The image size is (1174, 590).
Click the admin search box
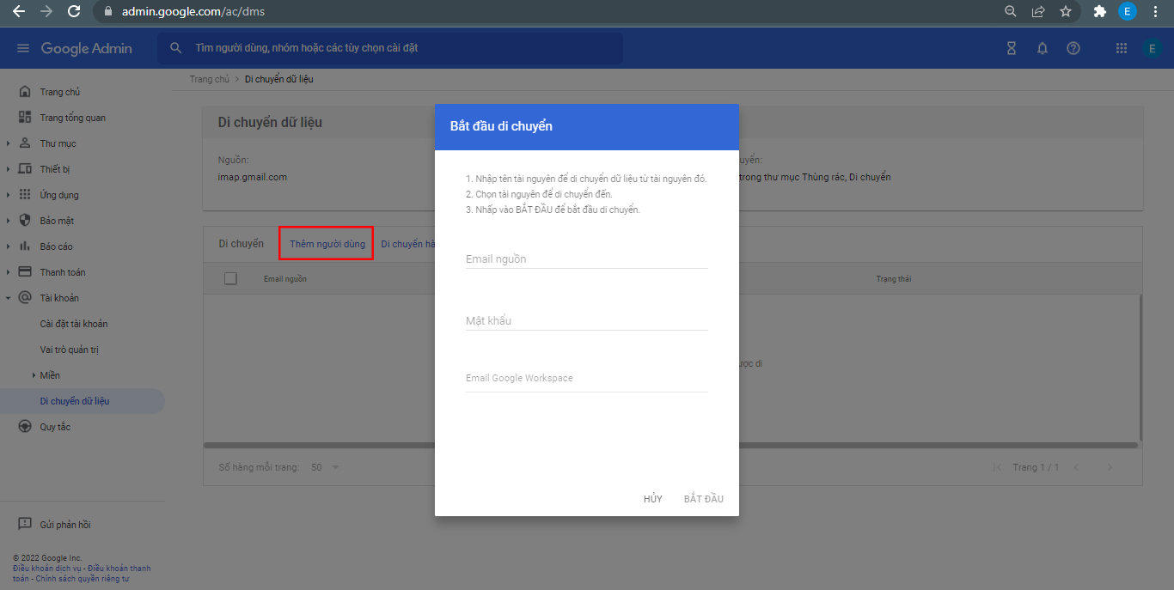tap(390, 48)
